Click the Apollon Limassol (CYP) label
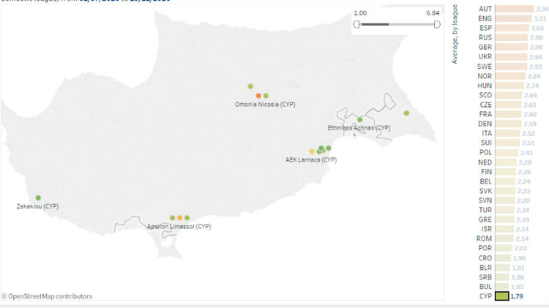The width and height of the screenshot is (549, 308). tap(179, 227)
